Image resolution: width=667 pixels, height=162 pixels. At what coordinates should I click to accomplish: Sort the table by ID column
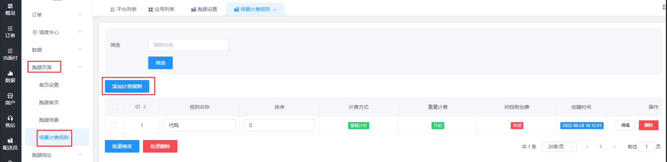coord(145,107)
